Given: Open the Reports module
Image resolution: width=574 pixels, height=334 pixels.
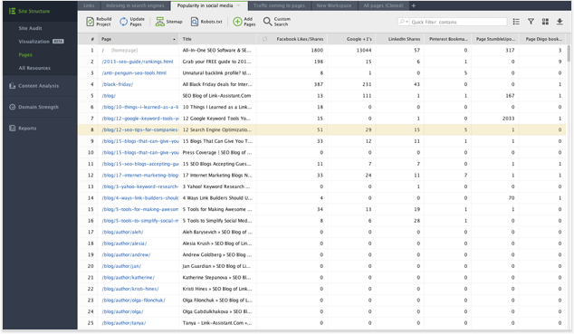Looking at the screenshot, I should click(x=23, y=128).
